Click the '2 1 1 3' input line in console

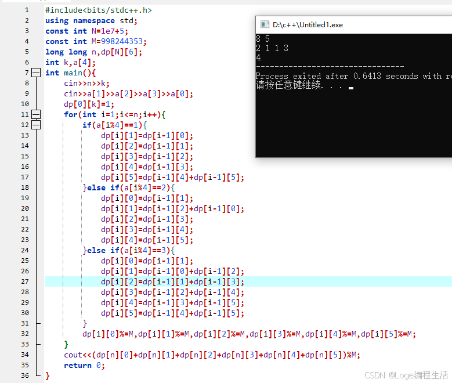[272, 48]
